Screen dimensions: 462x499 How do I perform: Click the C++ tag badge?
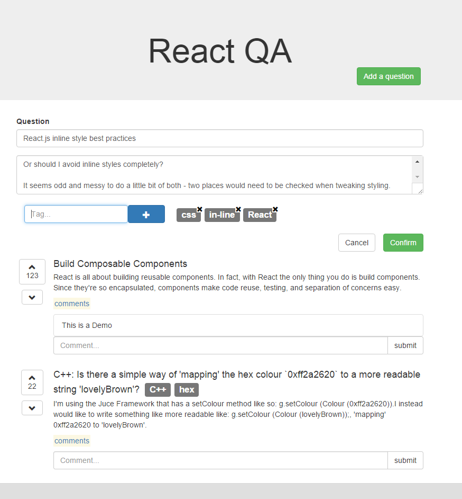pyautogui.click(x=158, y=389)
